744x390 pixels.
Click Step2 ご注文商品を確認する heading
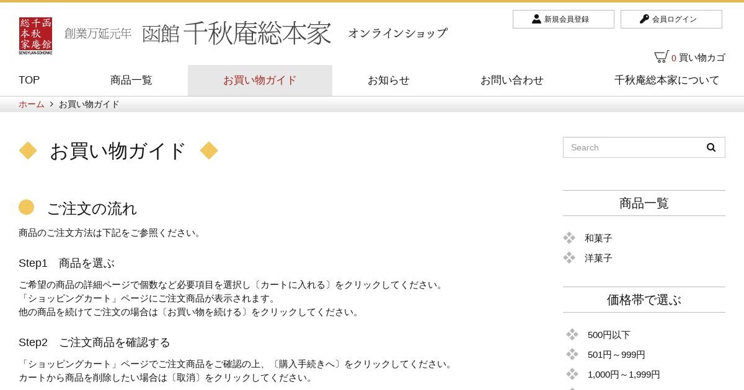[94, 342]
